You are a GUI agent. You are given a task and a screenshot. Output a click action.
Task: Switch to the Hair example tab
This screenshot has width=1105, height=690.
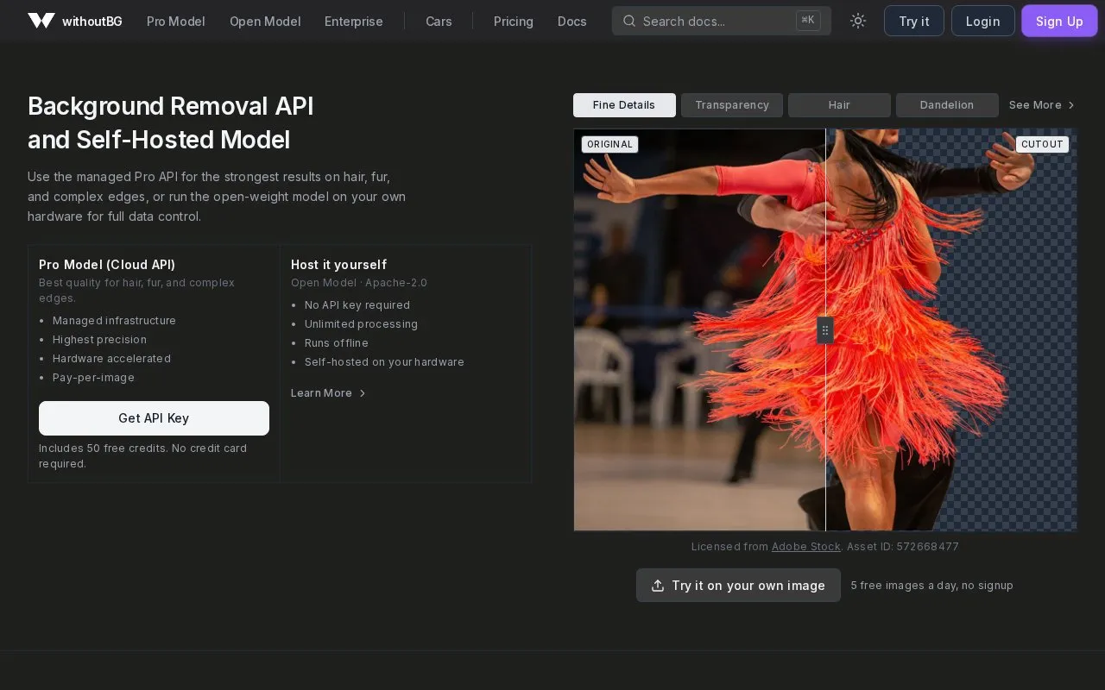click(x=839, y=105)
